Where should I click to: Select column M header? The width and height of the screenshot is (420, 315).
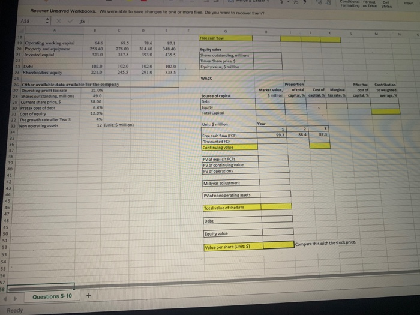tap(377, 34)
